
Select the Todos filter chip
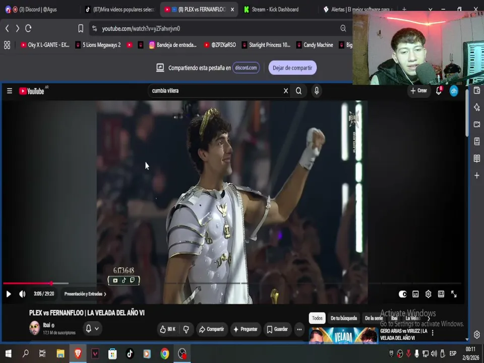pyautogui.click(x=317, y=318)
